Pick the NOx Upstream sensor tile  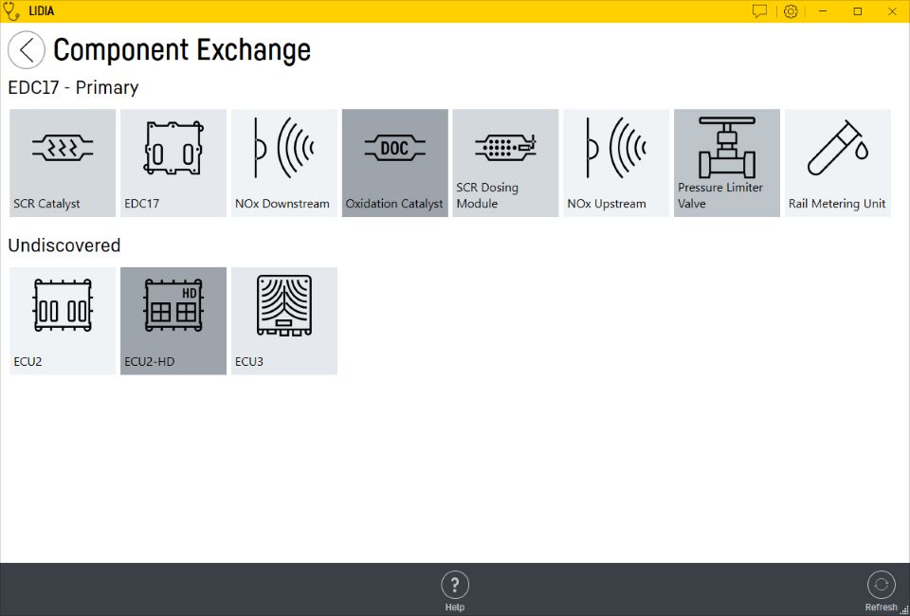coord(616,163)
